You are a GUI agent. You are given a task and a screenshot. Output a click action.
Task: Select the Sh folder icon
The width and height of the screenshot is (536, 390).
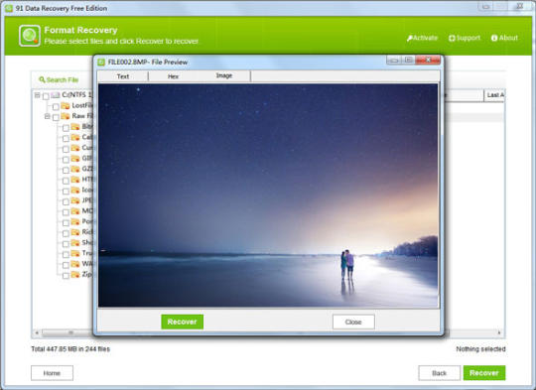[75, 243]
